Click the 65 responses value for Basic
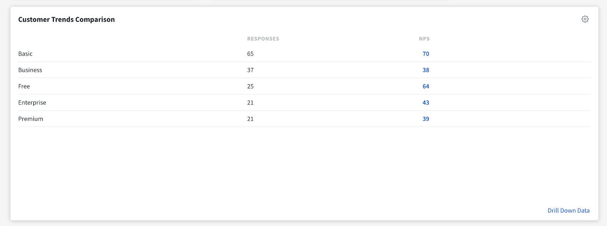 click(250, 54)
